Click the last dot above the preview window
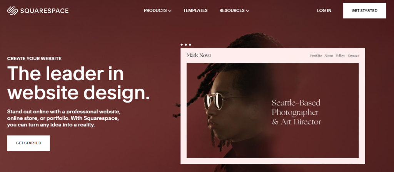 [x=190, y=45]
